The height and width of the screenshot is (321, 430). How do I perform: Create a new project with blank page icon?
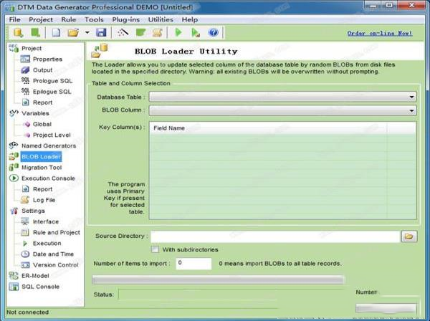click(56, 33)
